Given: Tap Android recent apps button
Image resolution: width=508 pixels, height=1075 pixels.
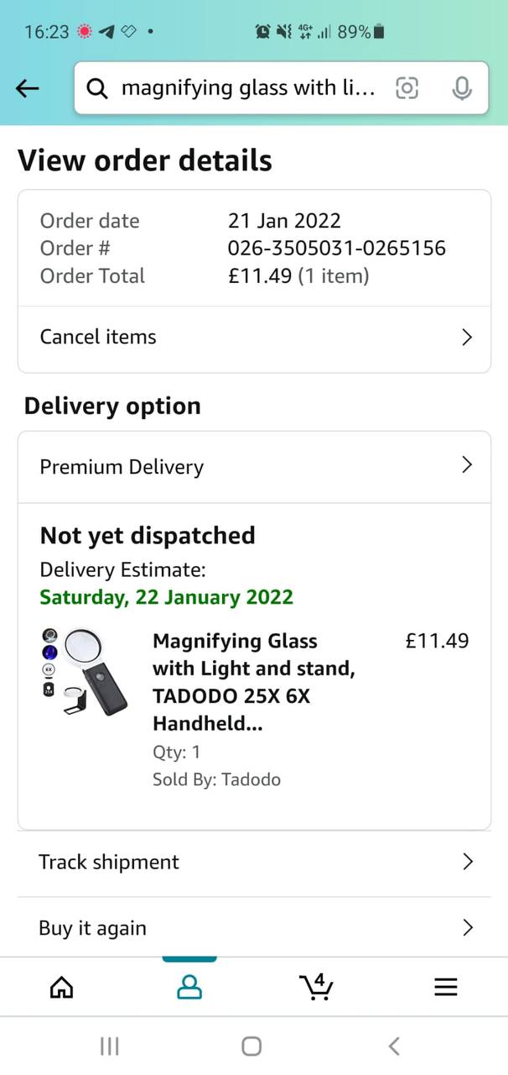Looking at the screenshot, I should click(109, 1046).
